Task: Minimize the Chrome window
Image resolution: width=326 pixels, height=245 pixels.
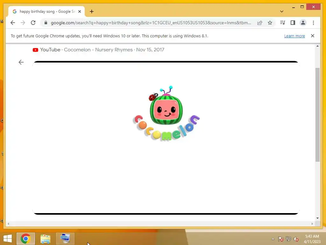Action: [x=293, y=7]
